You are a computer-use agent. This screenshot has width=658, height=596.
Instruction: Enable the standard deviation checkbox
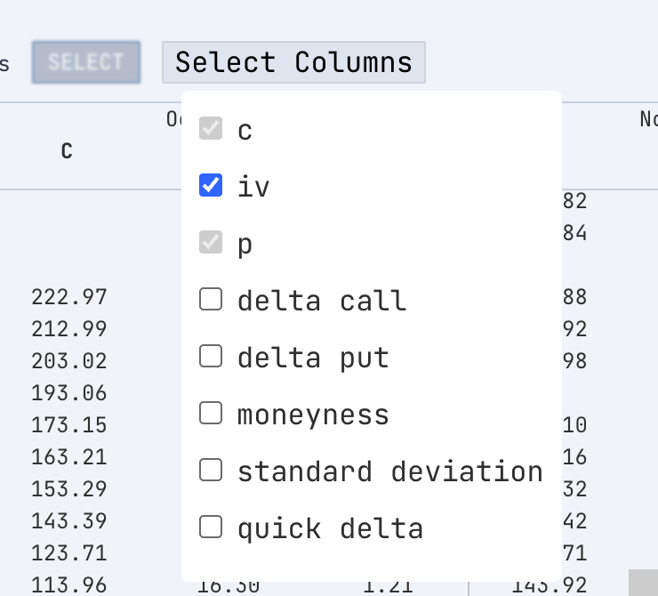pos(211,471)
